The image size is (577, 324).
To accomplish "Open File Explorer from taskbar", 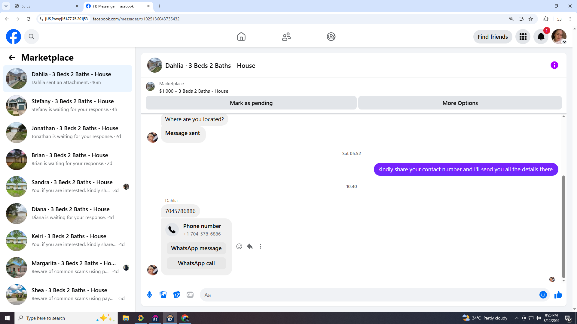I will (126, 318).
